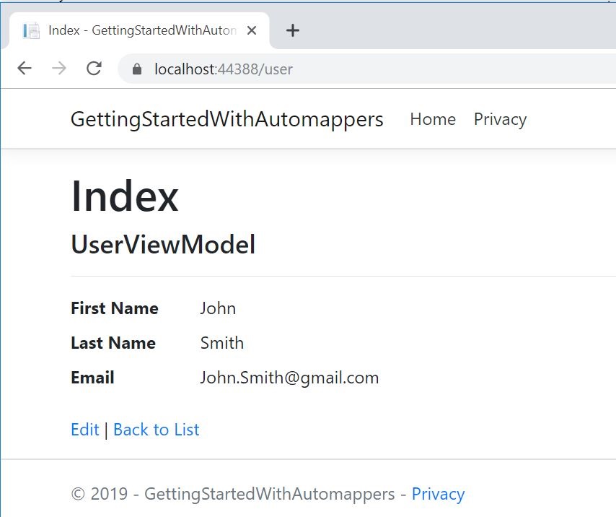Go to Home in the navbar
Viewport: 616px width, 517px height.
pos(432,119)
